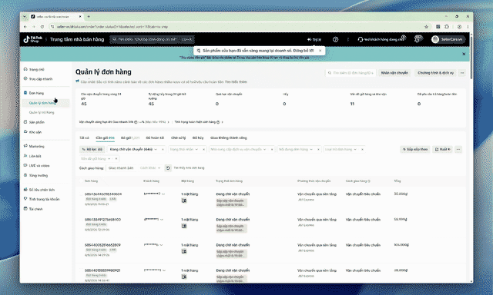Open Trang chủ in the sidebar
This screenshot has height=295, width=493.
(x=36, y=69)
